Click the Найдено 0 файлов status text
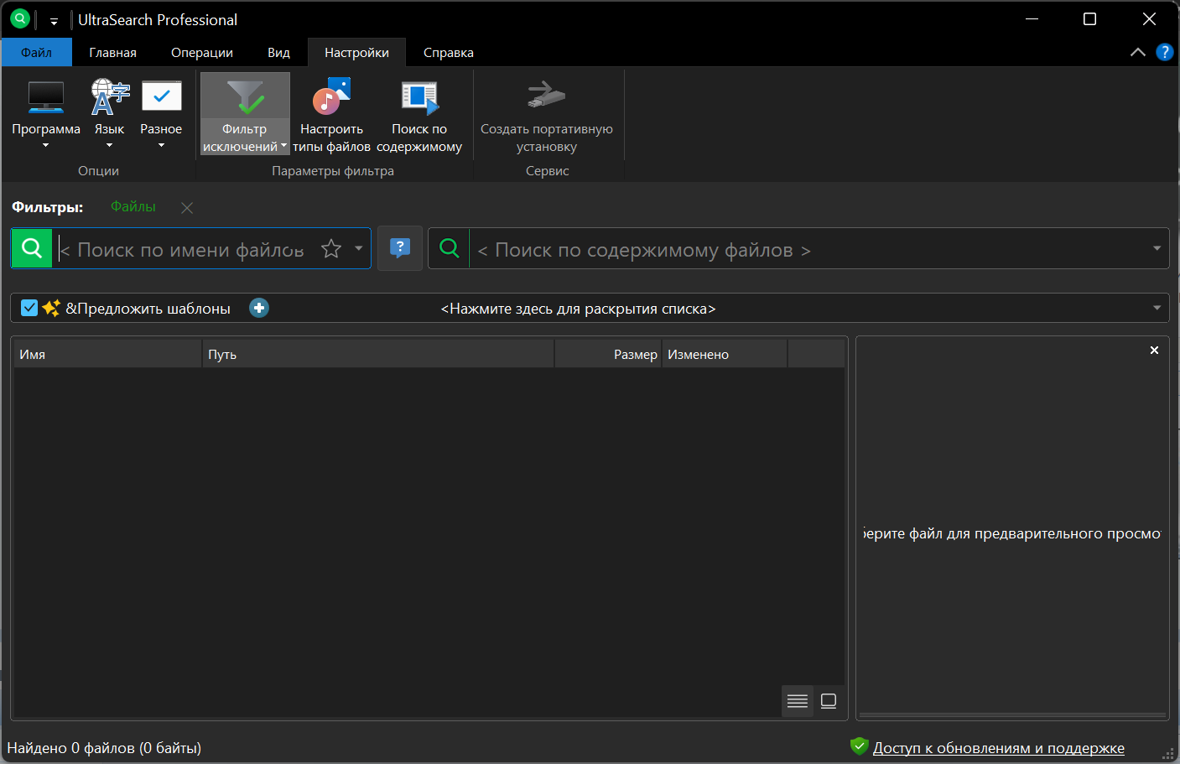This screenshot has height=764, width=1180. [104, 748]
